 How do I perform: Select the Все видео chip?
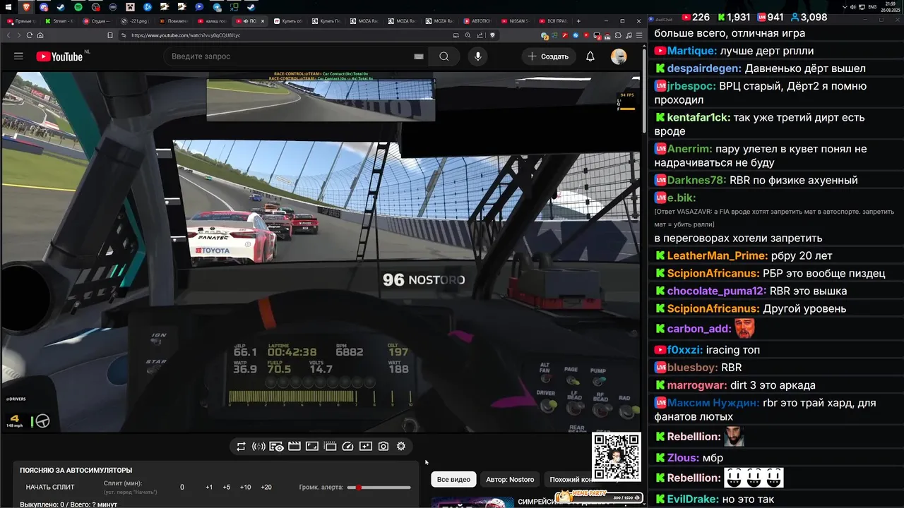point(453,480)
